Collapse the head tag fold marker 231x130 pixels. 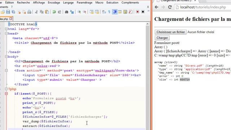pyautogui.click(x=6, y=34)
